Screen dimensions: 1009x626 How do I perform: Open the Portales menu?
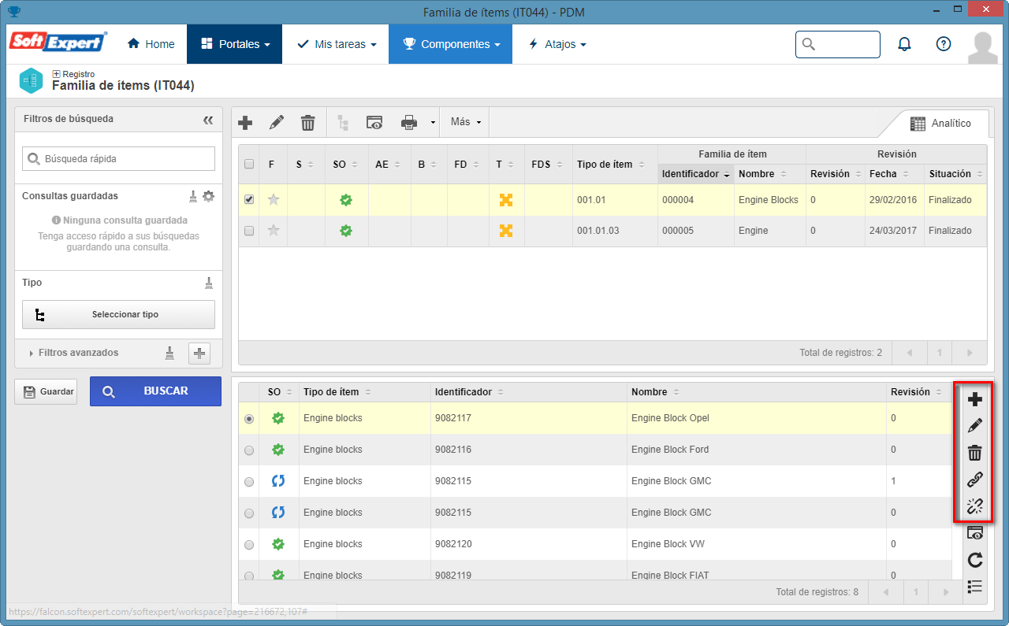tap(235, 44)
